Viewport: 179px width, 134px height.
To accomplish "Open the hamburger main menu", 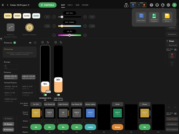I will tap(3, 5).
